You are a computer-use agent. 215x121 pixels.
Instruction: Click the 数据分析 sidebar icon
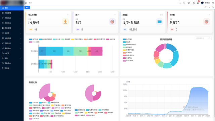click(x=3, y=43)
